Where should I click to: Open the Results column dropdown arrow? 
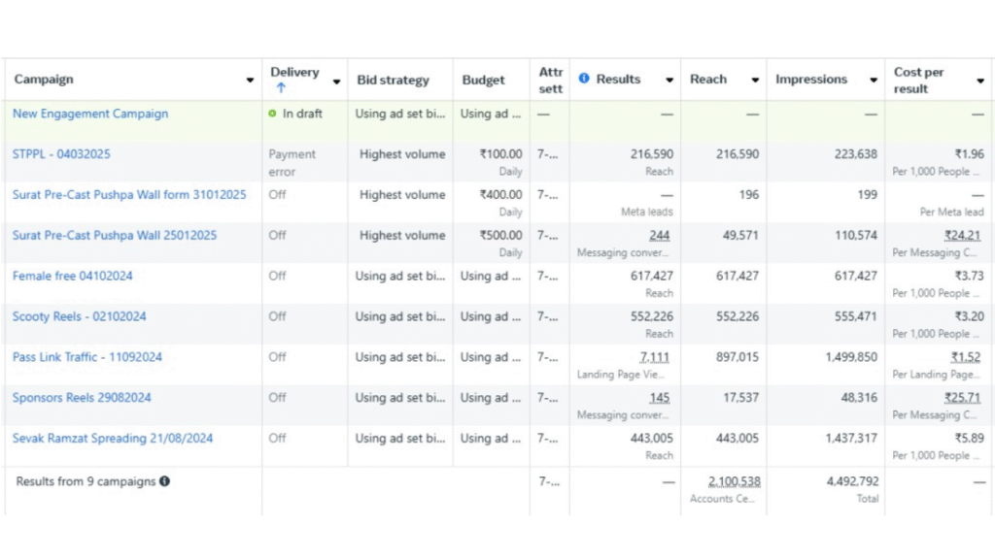669,81
